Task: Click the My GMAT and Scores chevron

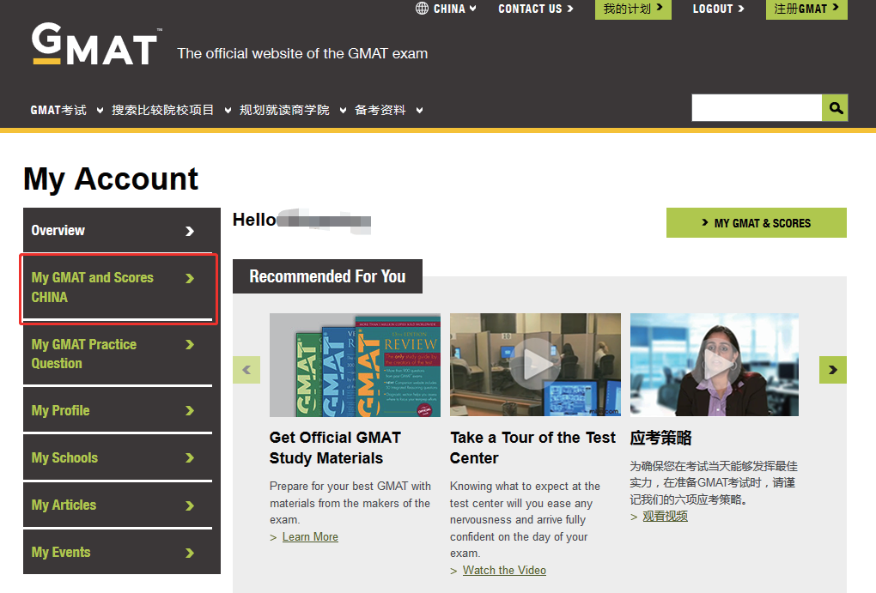Action: [190, 278]
